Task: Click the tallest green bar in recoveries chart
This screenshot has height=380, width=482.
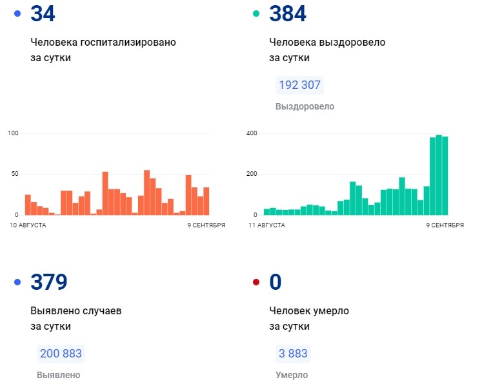Action: [x=439, y=175]
